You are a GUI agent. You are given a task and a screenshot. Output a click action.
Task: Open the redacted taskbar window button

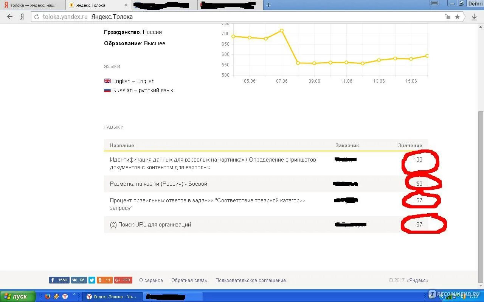click(x=173, y=296)
